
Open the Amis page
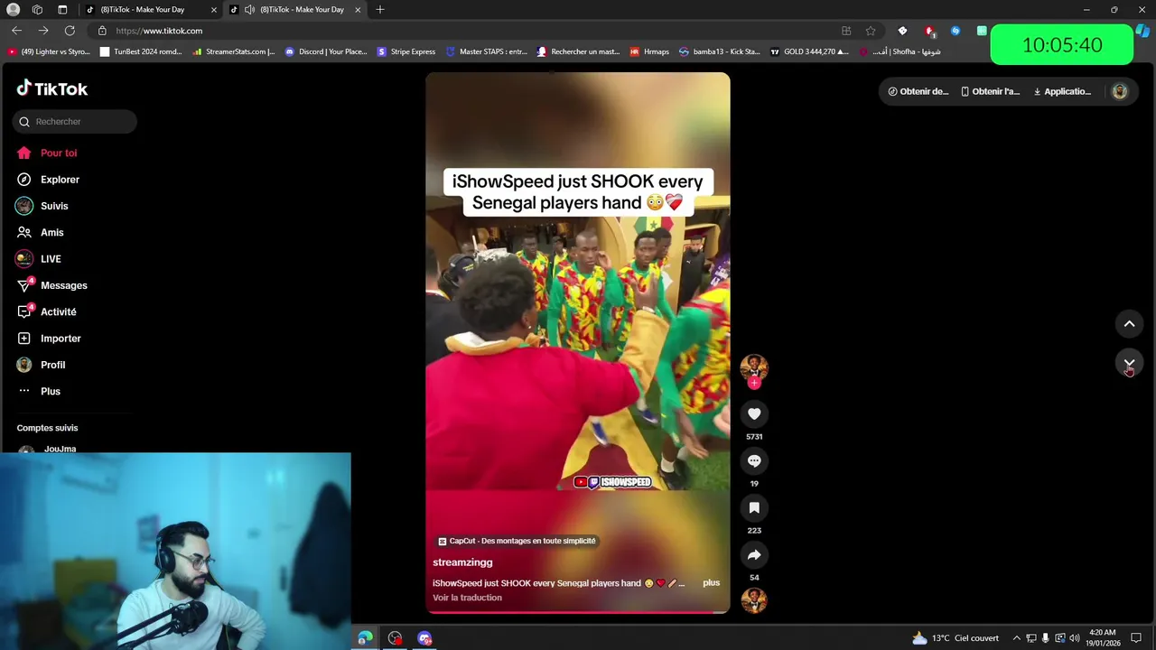tap(41, 232)
